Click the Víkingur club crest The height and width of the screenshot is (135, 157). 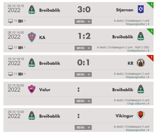pyautogui.click(x=141, y=115)
